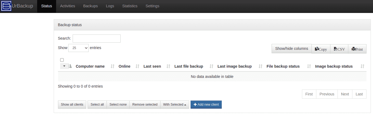Click sort arrows icon beside Last seen
The width and height of the screenshot is (373, 114).
coord(168,66)
